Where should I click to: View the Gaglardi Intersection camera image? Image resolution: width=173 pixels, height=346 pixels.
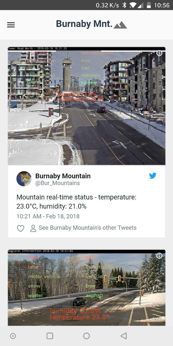pos(86,288)
